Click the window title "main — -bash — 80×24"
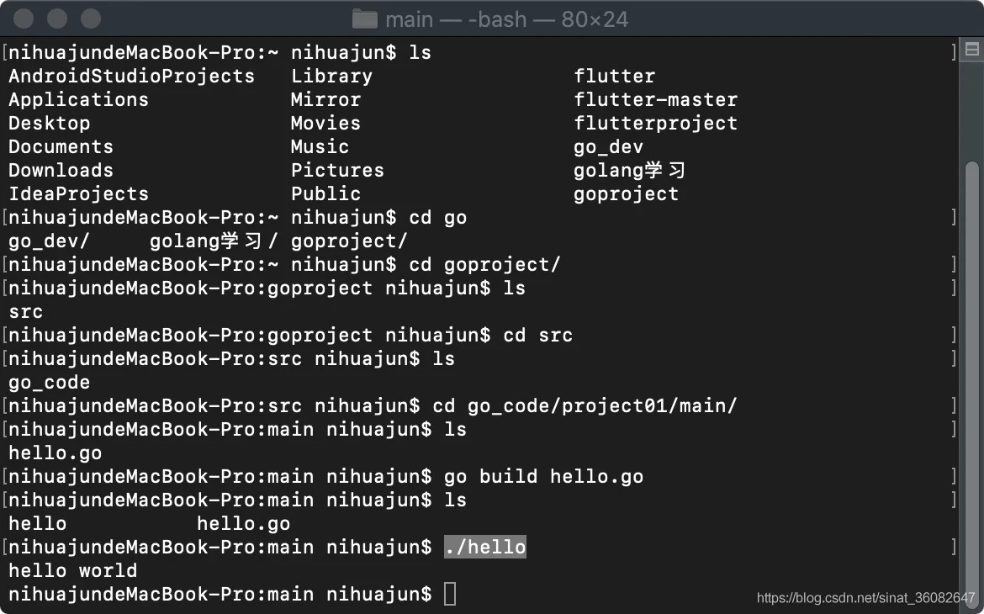 (x=506, y=19)
